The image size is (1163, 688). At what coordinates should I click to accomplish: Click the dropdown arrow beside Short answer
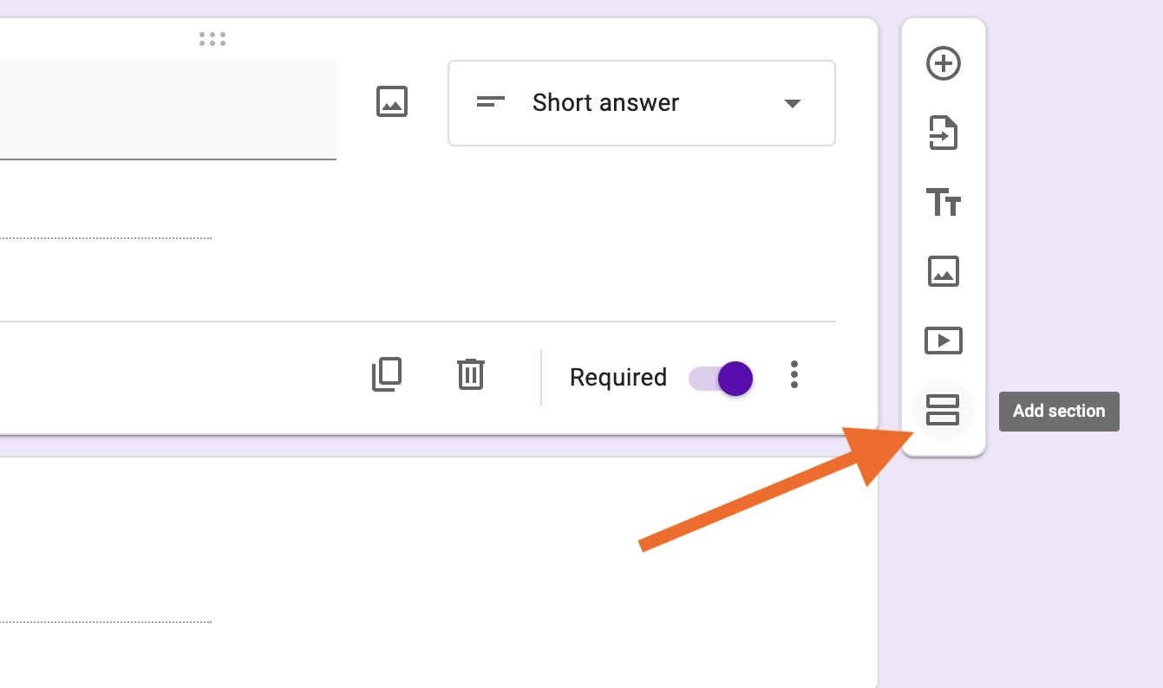[792, 103]
